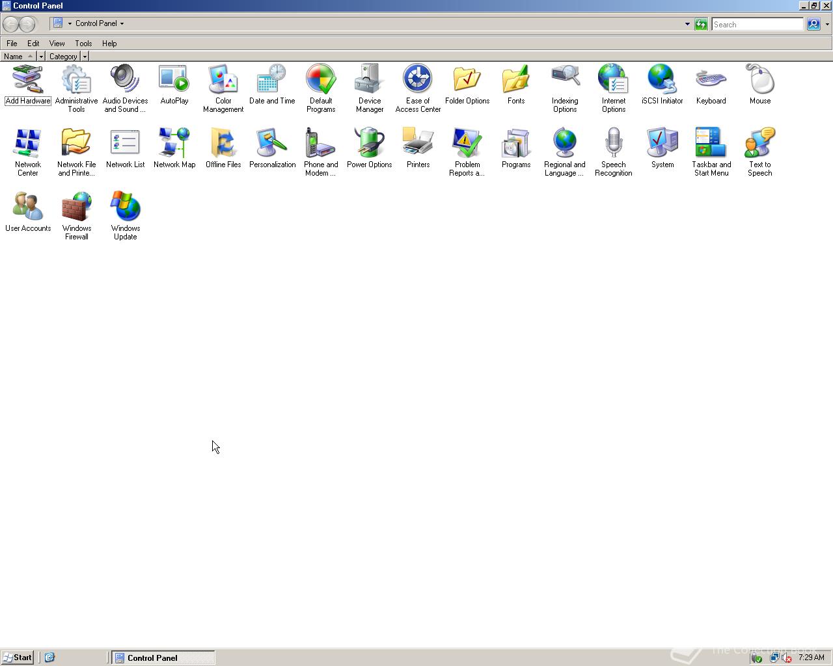Image resolution: width=833 pixels, height=666 pixels.
Task: Open the Start menu
Action: coord(18,658)
